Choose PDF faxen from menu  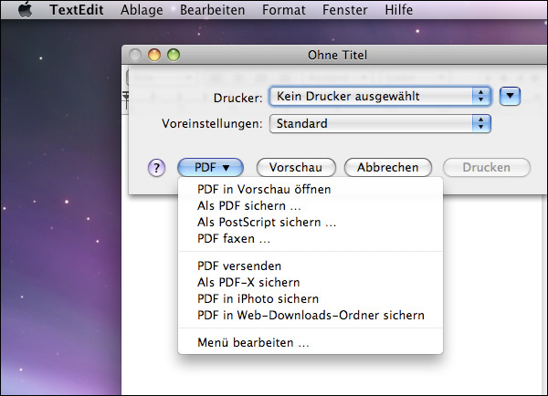234,239
